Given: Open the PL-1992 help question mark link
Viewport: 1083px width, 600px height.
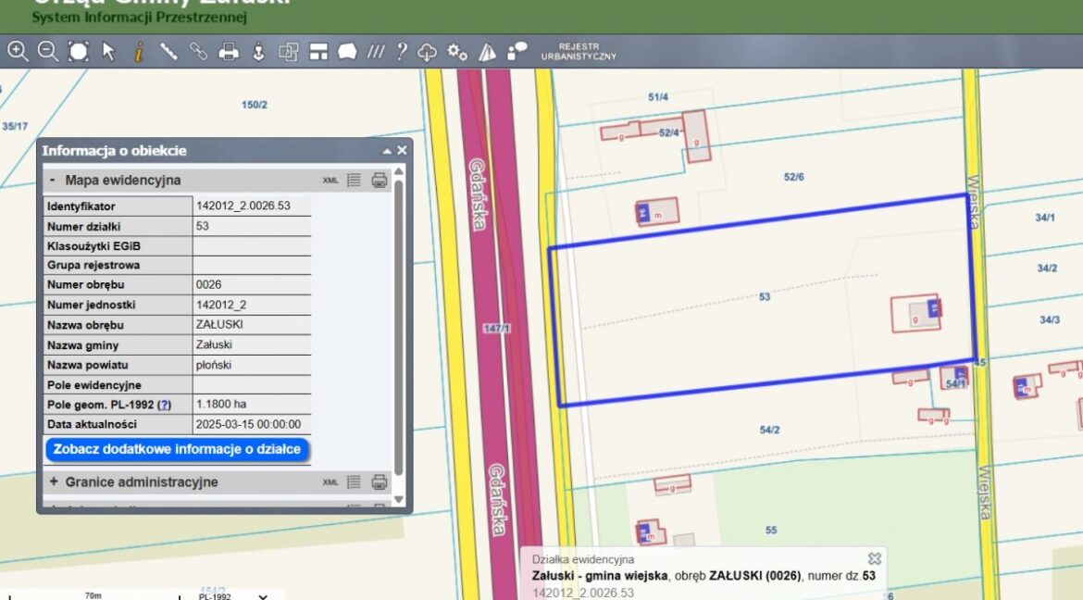Looking at the screenshot, I should click(x=164, y=405).
